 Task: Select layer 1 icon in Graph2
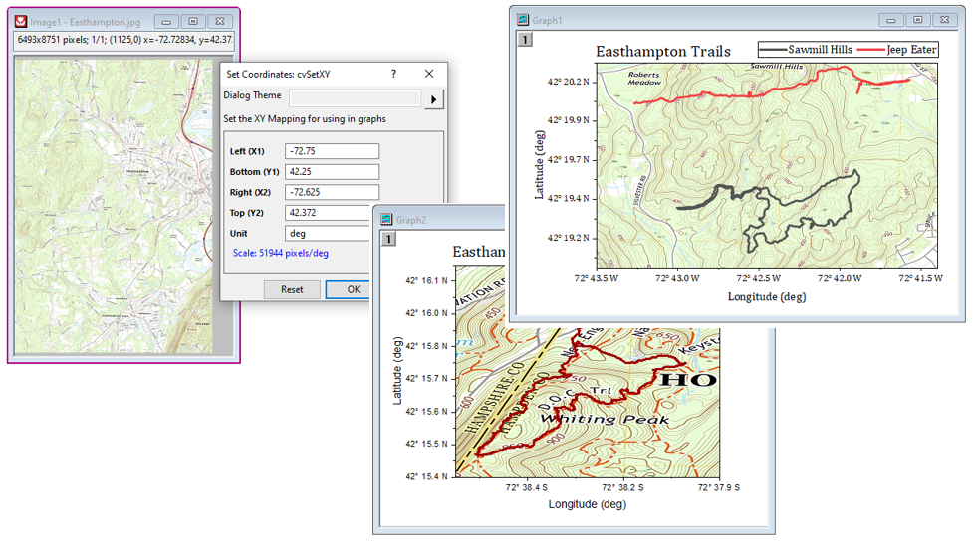tap(391, 239)
